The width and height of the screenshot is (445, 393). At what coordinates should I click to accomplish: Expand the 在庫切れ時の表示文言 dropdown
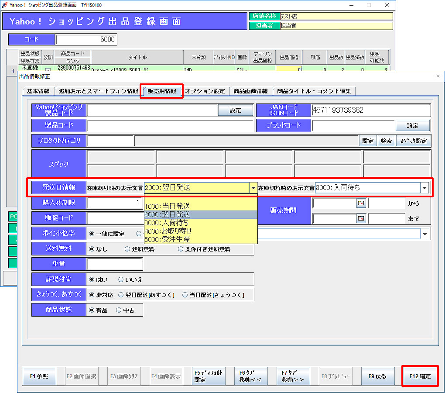pos(424,188)
